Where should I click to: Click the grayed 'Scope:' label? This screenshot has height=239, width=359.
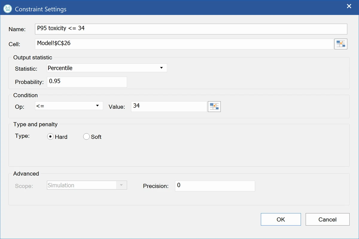24,186
